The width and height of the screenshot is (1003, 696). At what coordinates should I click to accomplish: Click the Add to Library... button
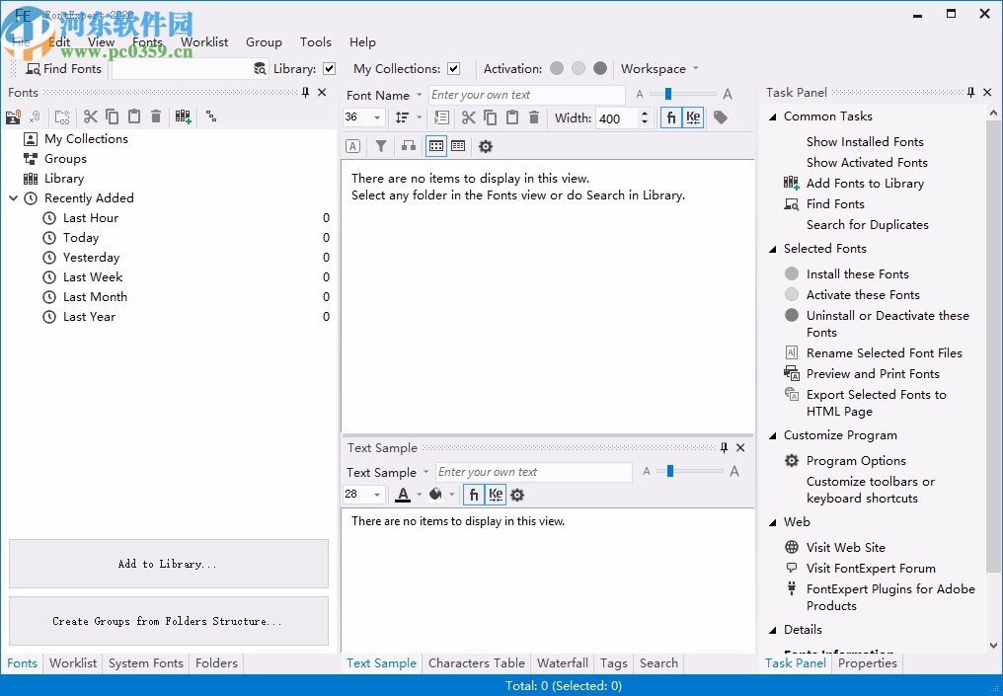[x=168, y=564]
